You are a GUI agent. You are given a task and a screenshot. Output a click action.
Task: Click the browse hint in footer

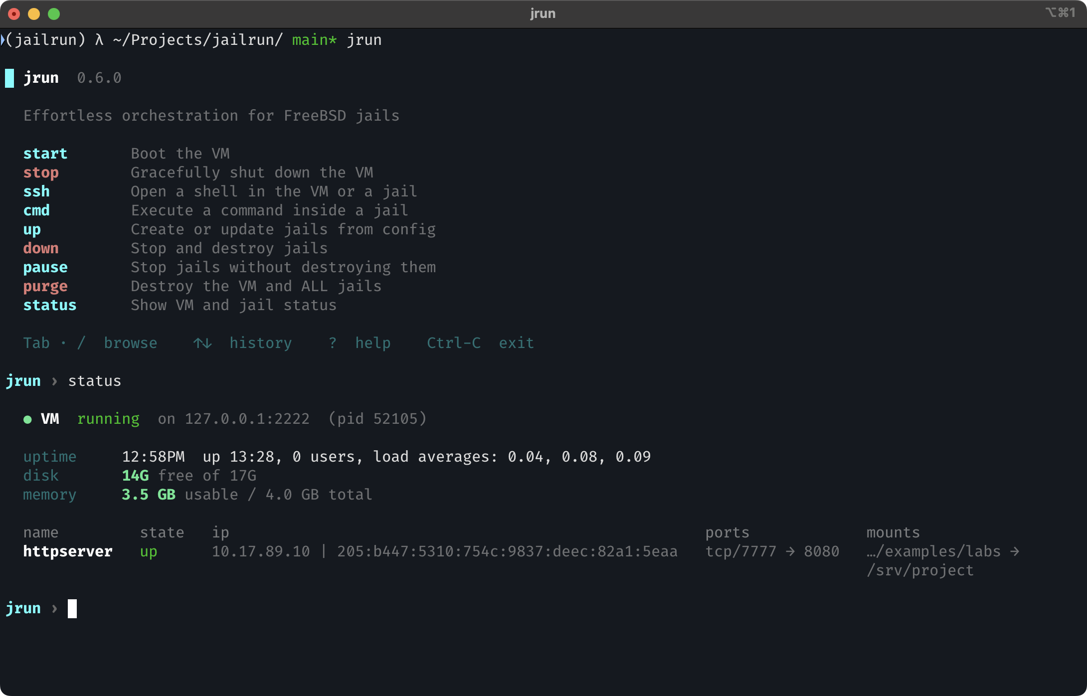pyautogui.click(x=131, y=343)
